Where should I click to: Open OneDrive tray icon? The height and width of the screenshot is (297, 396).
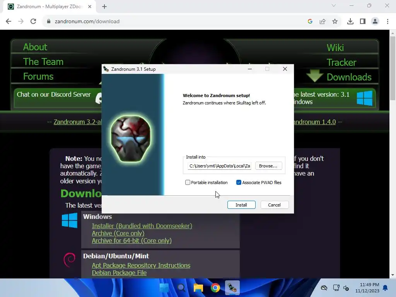pos(324,288)
